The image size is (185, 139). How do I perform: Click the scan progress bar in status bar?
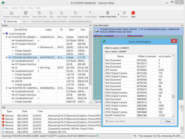114,136
